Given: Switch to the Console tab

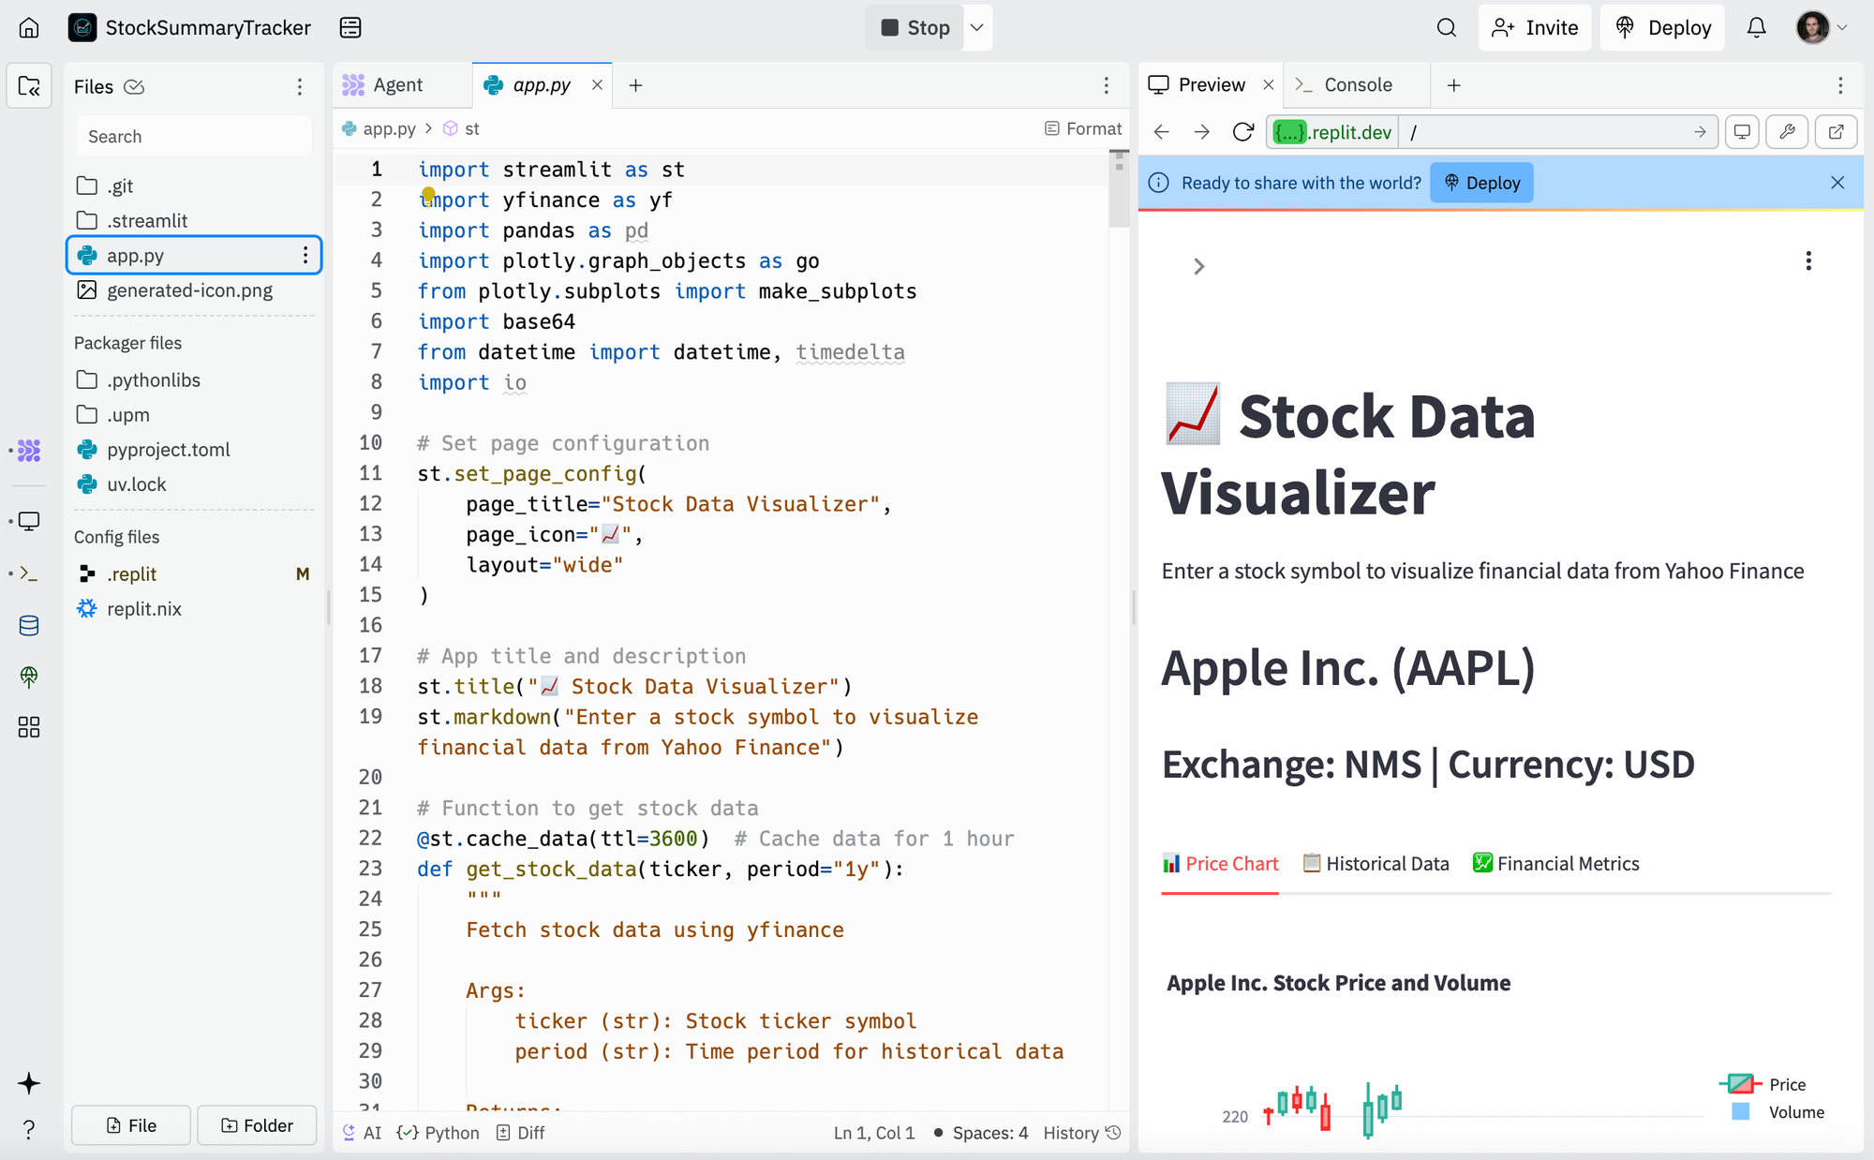Looking at the screenshot, I should click(x=1357, y=85).
